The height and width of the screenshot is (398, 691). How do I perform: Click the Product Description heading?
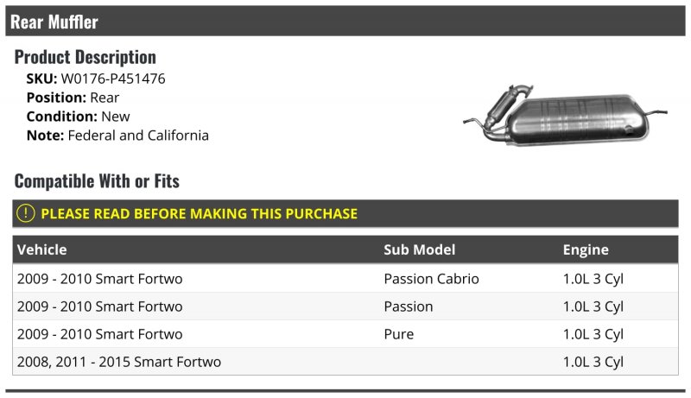point(85,57)
